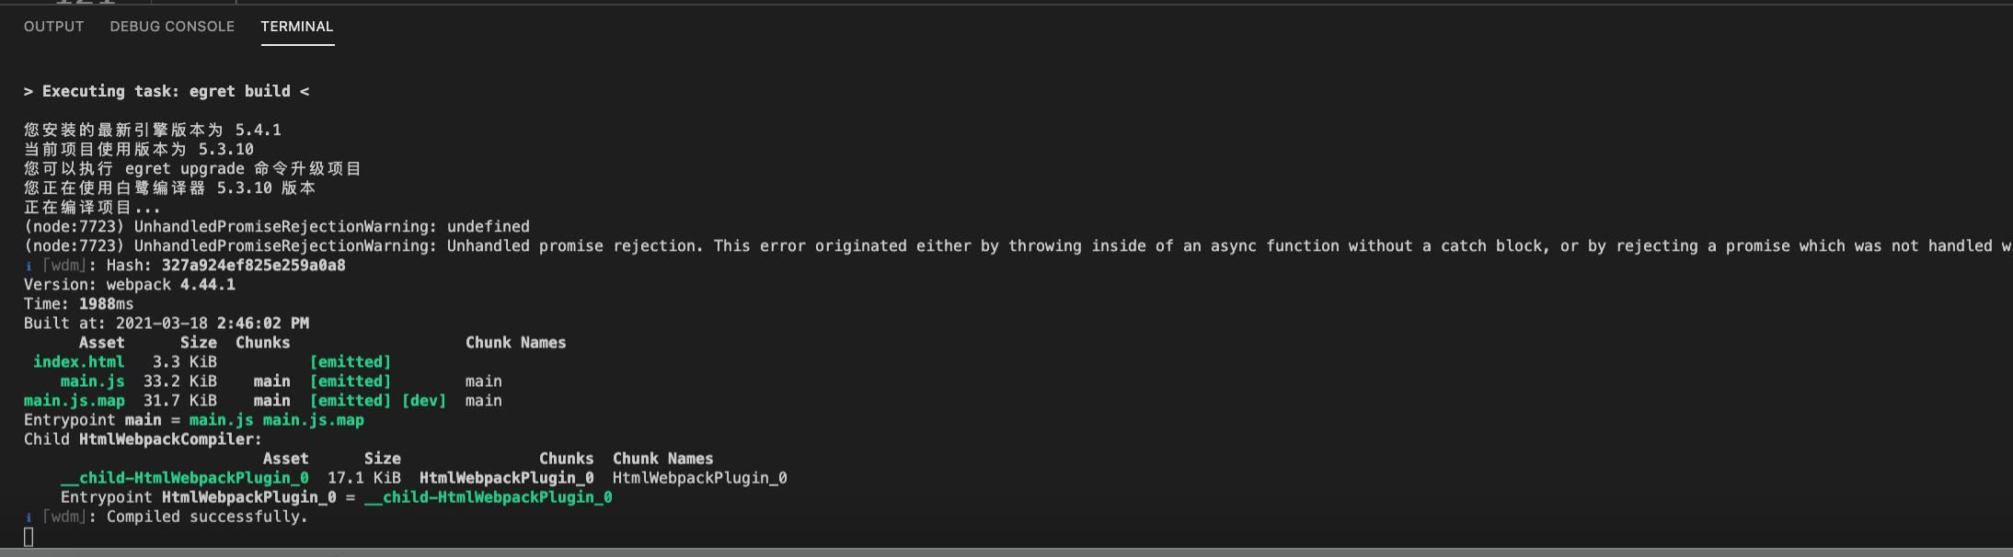
Task: Click main.js.map on the Entrypoint main line
Action: (313, 420)
